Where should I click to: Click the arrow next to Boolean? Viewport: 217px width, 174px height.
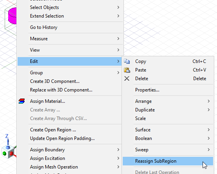point(209,138)
